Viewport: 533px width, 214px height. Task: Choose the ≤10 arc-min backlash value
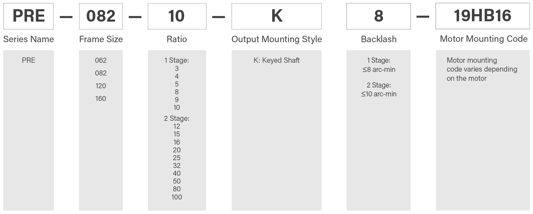(x=379, y=94)
